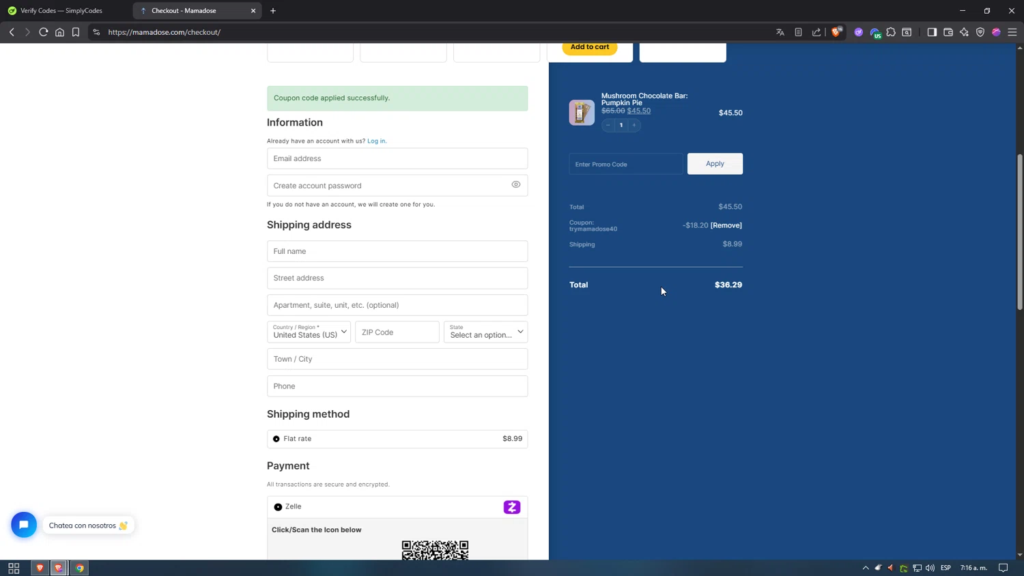The height and width of the screenshot is (576, 1024).
Task: Bookmark this checkout page
Action: [x=76, y=32]
